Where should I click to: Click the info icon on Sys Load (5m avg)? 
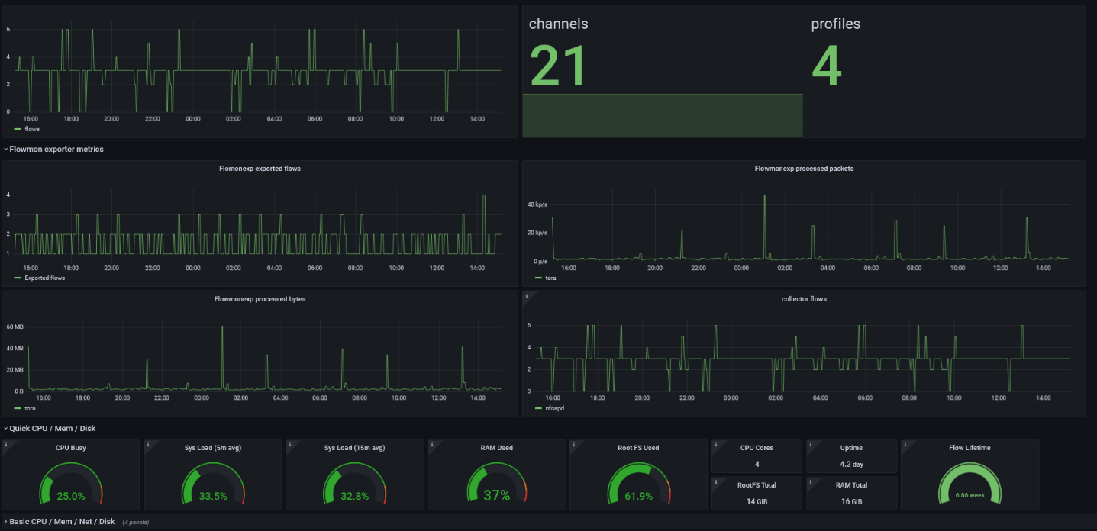(x=149, y=443)
